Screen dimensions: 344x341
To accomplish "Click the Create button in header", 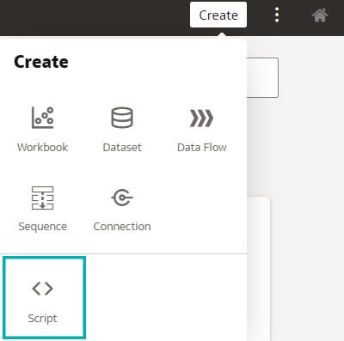I will [x=218, y=15].
